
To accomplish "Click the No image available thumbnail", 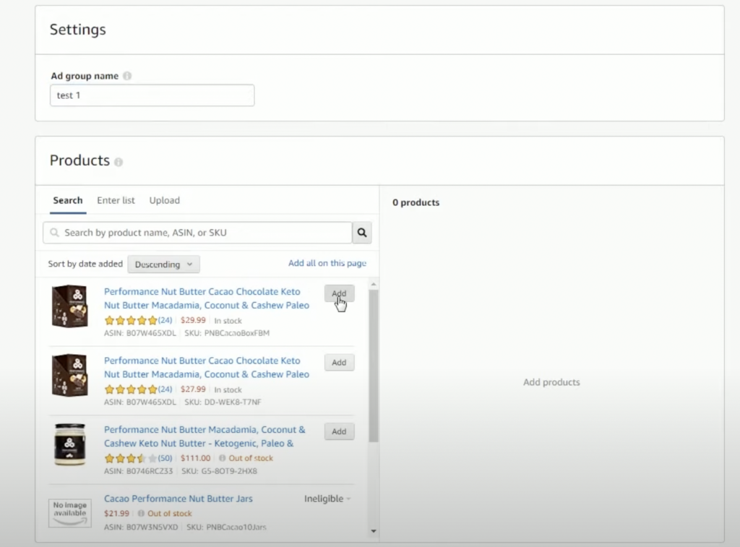I will coord(70,512).
